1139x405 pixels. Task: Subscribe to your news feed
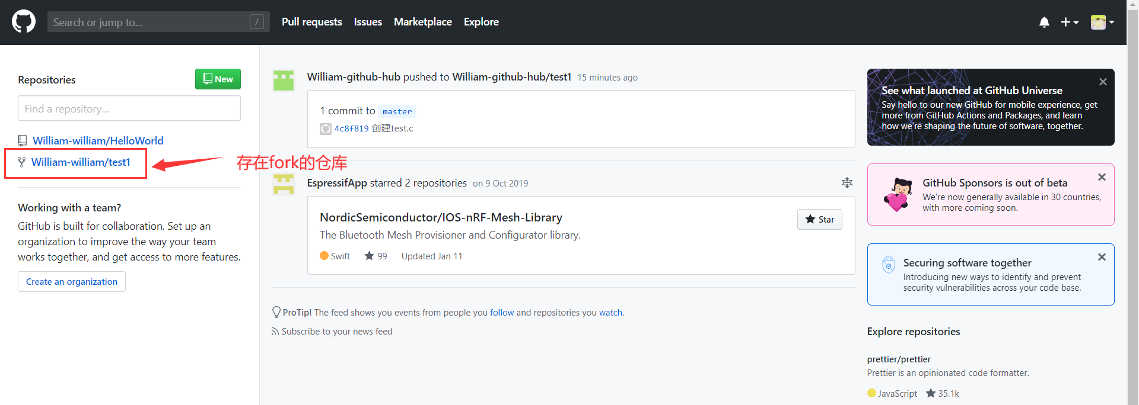coord(337,332)
